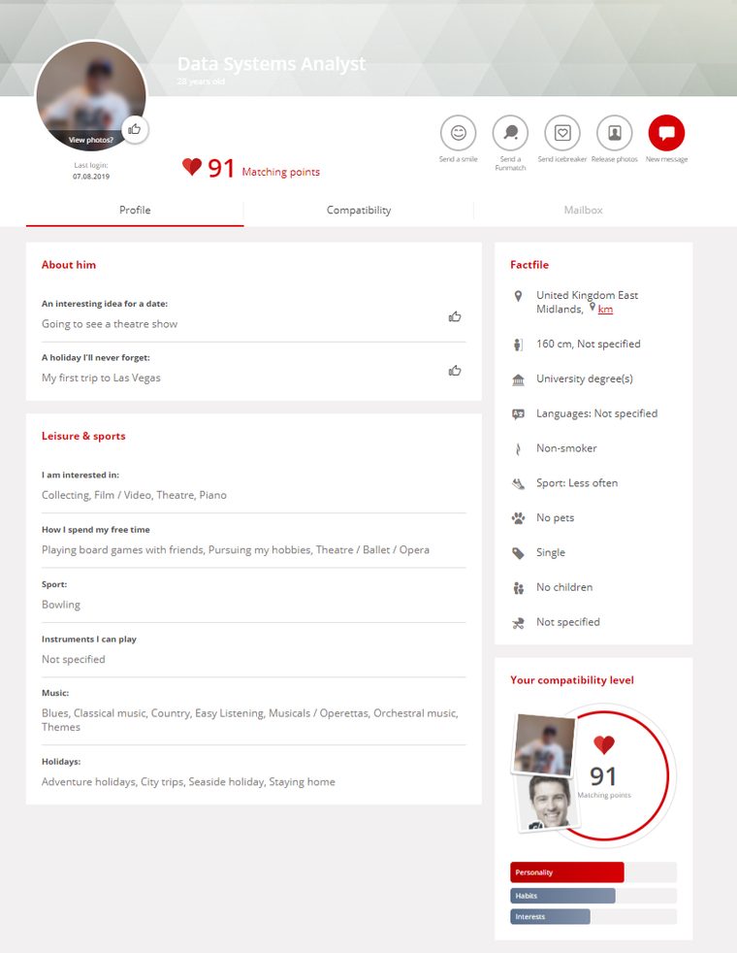
Task: Click the Holidays list 'Adventure holidays, City trips'
Action: [x=188, y=781]
